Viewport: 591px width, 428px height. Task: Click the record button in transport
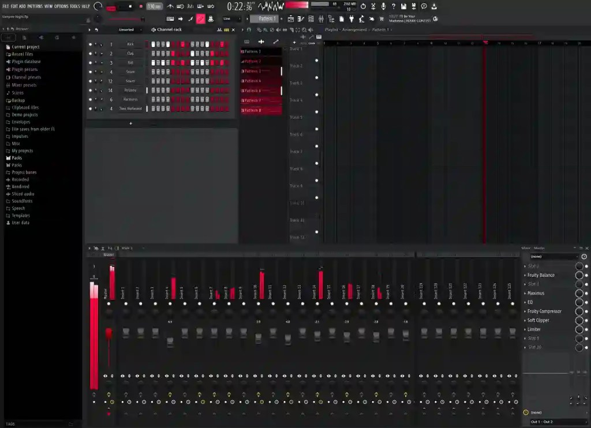pyautogui.click(x=141, y=6)
